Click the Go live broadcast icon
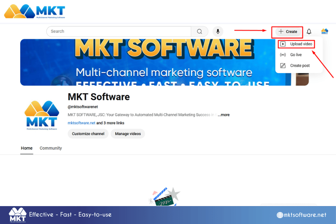This screenshot has height=224, width=336. click(283, 55)
